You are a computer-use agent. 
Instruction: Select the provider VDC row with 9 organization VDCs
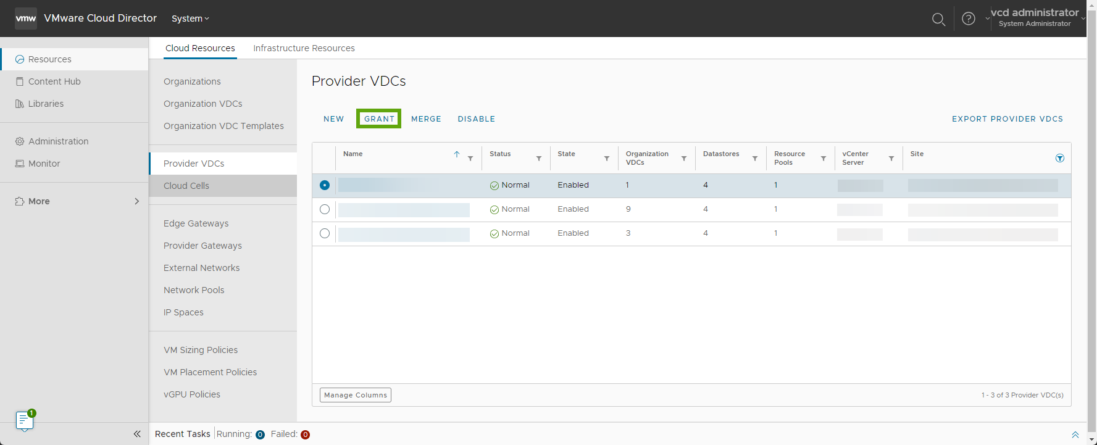tap(325, 209)
